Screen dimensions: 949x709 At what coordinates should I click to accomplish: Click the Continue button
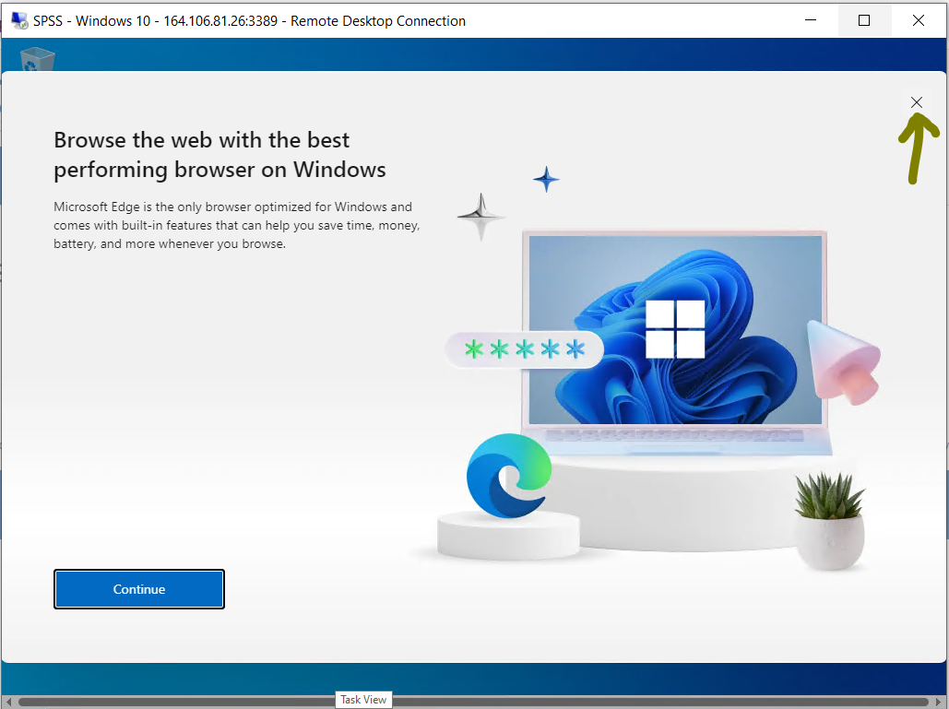point(139,588)
